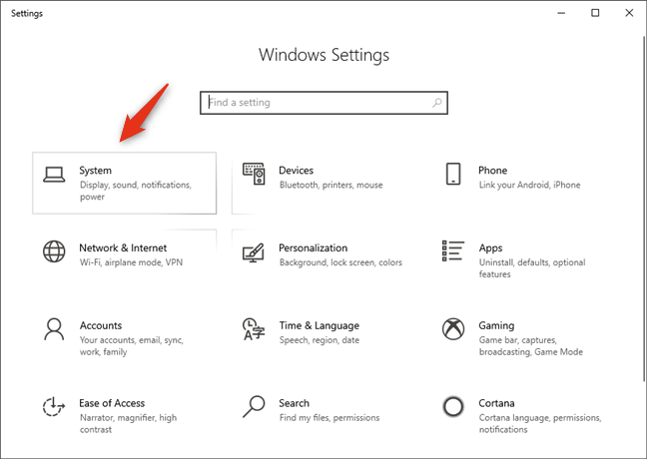
Task: Click the Time & Language icon
Action: pyautogui.click(x=254, y=328)
